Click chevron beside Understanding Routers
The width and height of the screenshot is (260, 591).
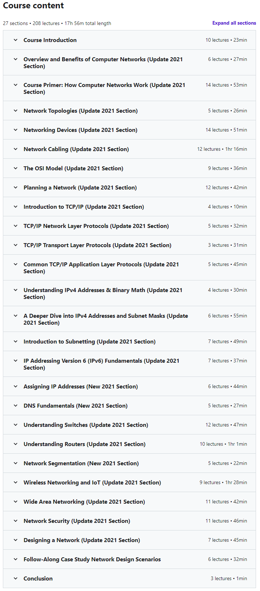[x=16, y=444]
